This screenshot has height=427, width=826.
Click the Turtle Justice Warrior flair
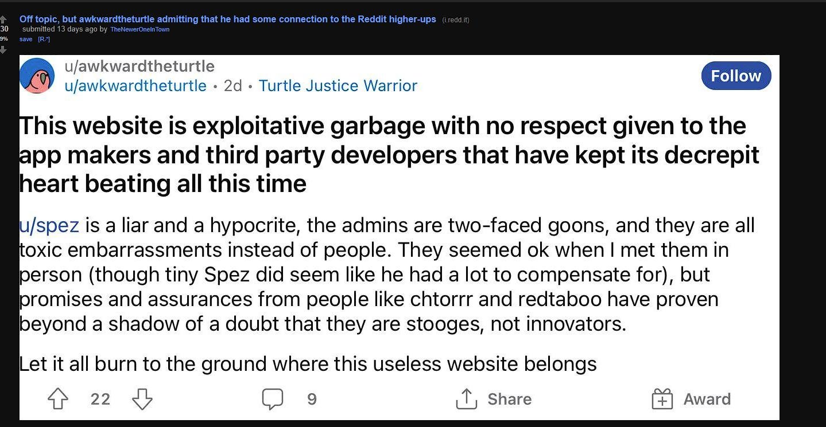[338, 85]
